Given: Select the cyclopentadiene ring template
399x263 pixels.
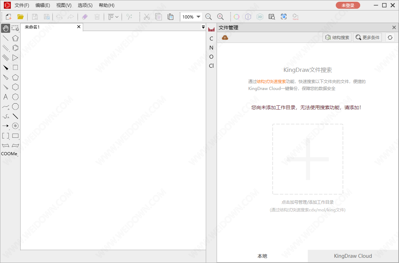Looking at the screenshot, I should pyautogui.click(x=15, y=38).
